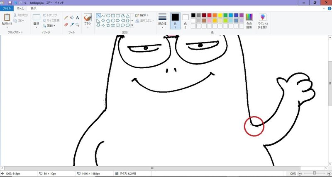Collapse the ribbon using the chevron
Screen dimensions: 332x177
point(324,8)
